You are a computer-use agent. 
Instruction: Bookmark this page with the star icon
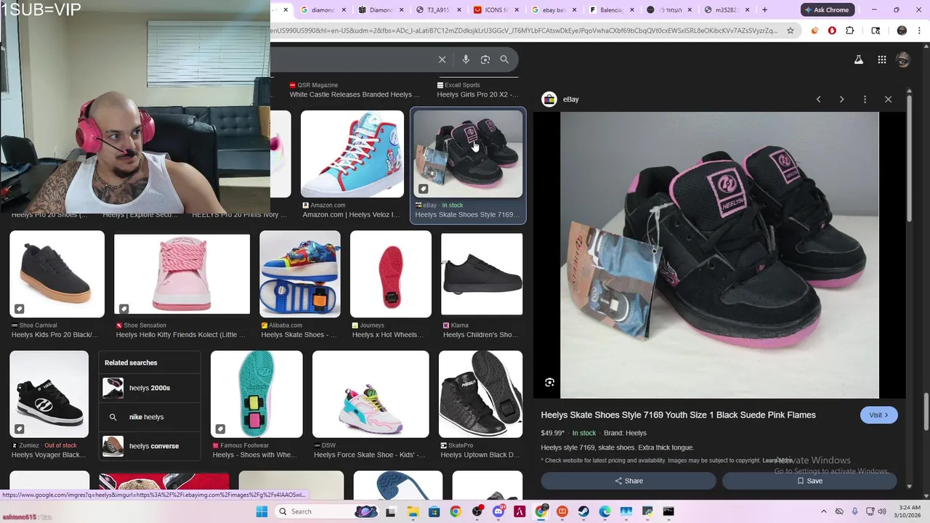[790, 31]
